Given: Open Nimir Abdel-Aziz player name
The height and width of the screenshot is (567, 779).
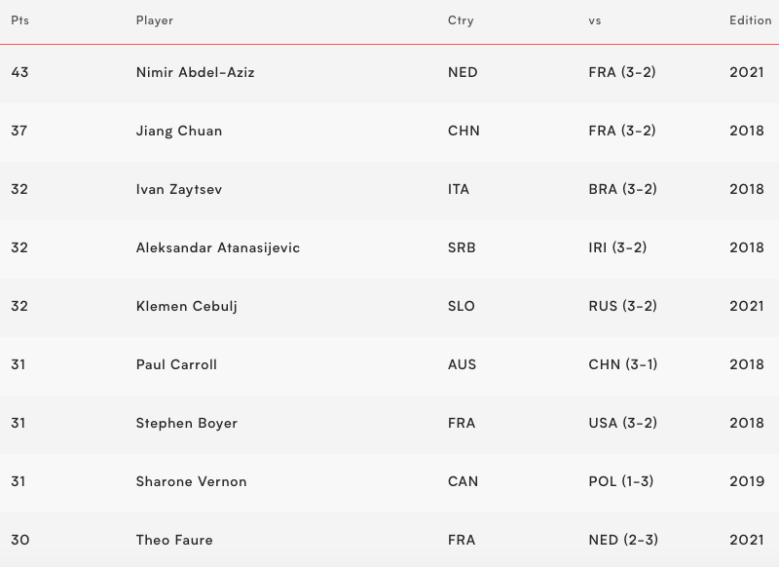Looking at the screenshot, I should tap(195, 72).
